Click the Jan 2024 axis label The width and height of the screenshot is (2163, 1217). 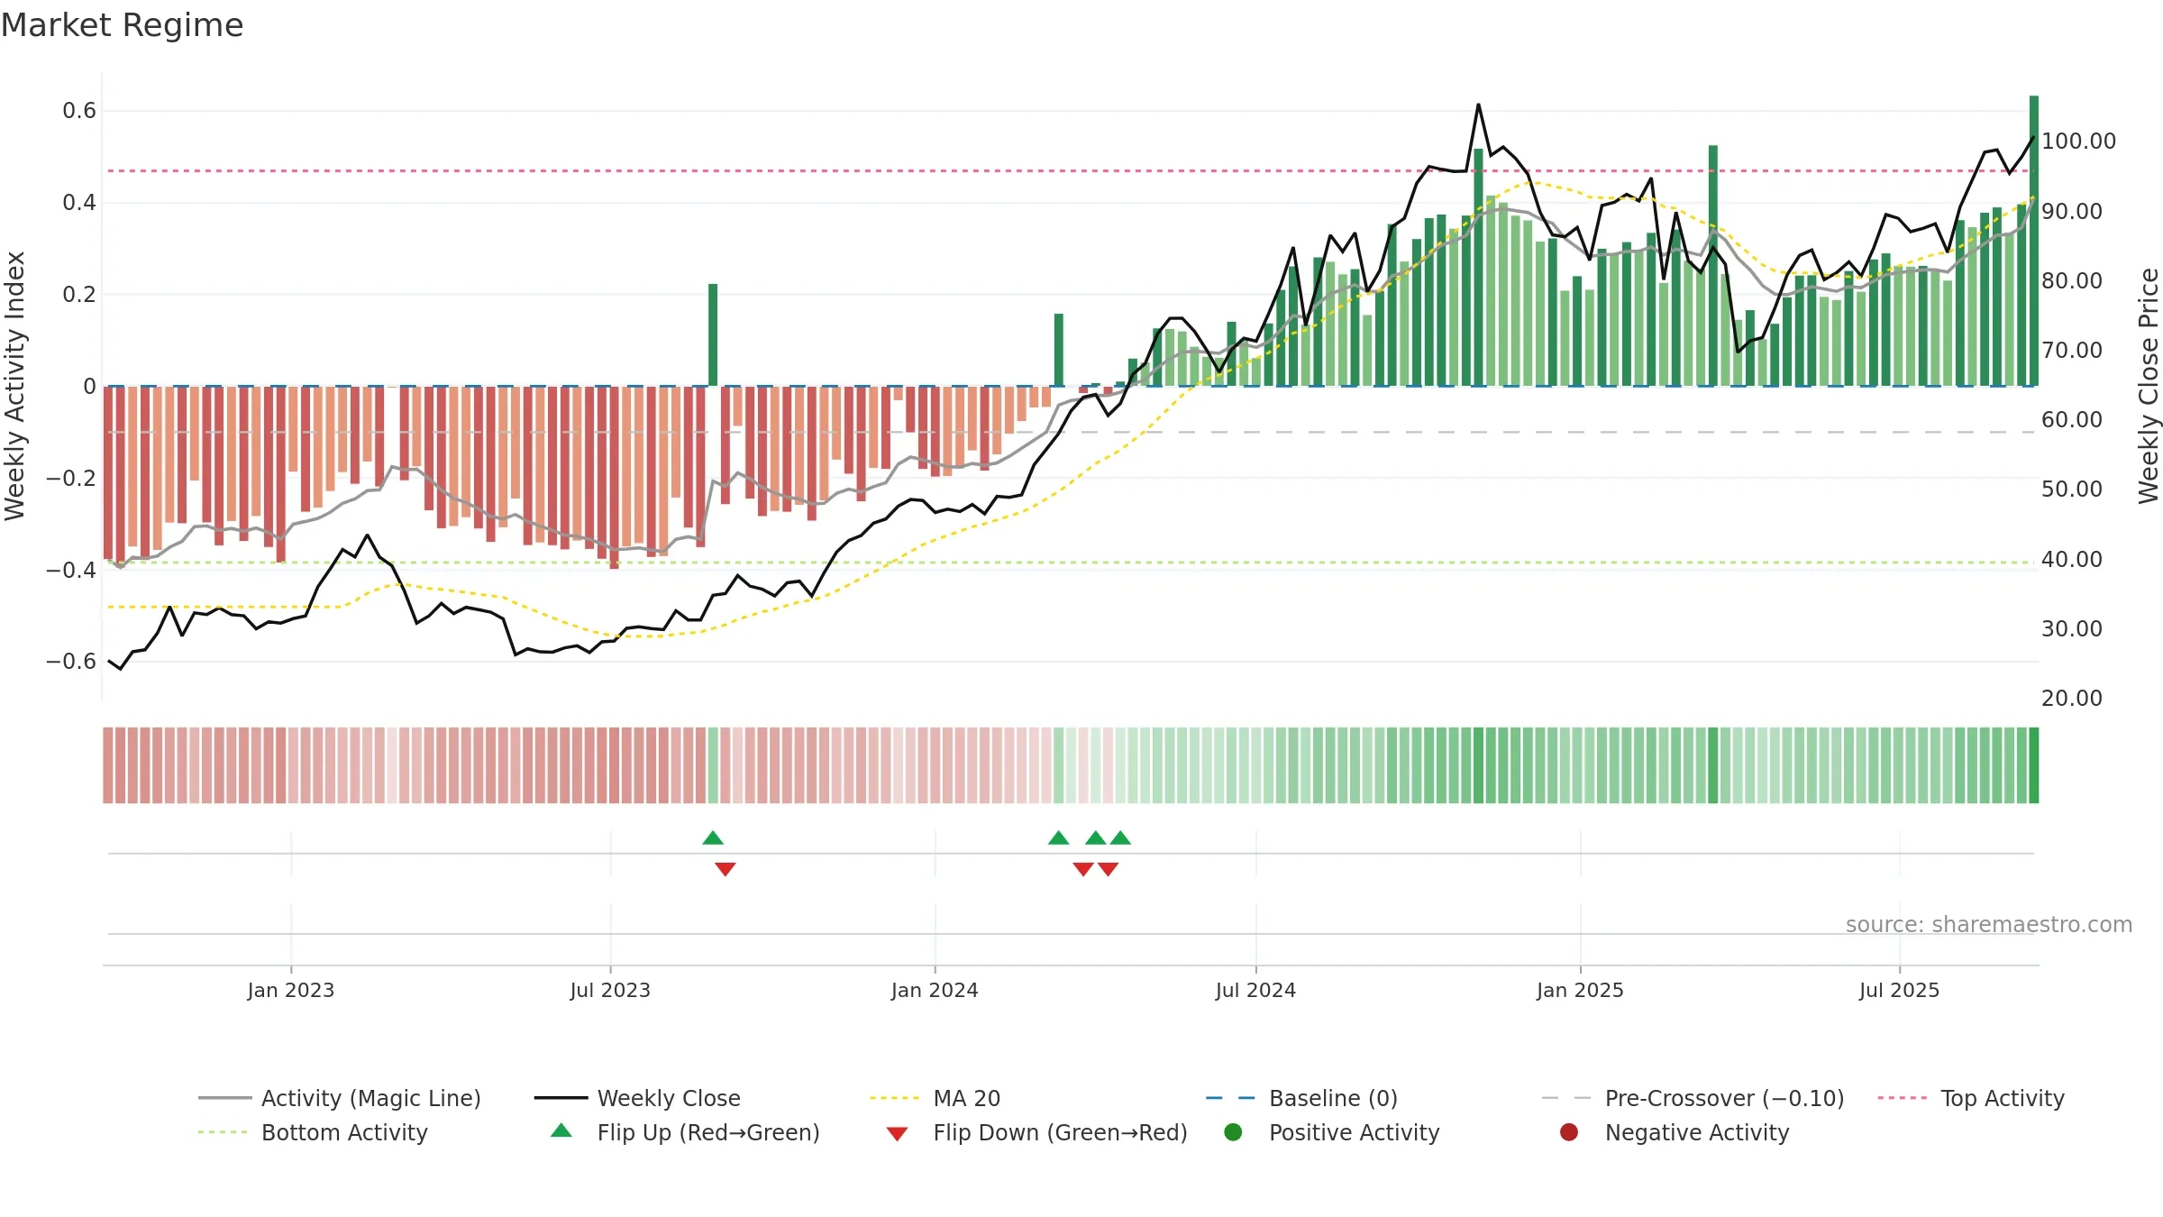pyautogui.click(x=935, y=990)
